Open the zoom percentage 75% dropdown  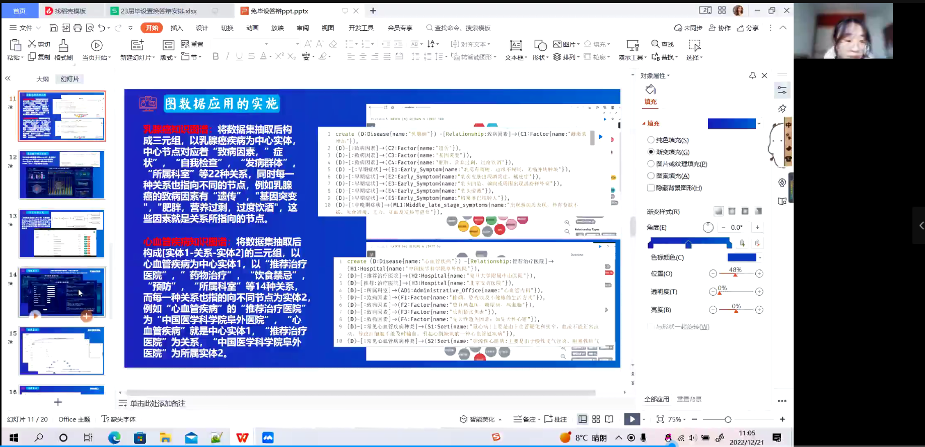coord(677,419)
